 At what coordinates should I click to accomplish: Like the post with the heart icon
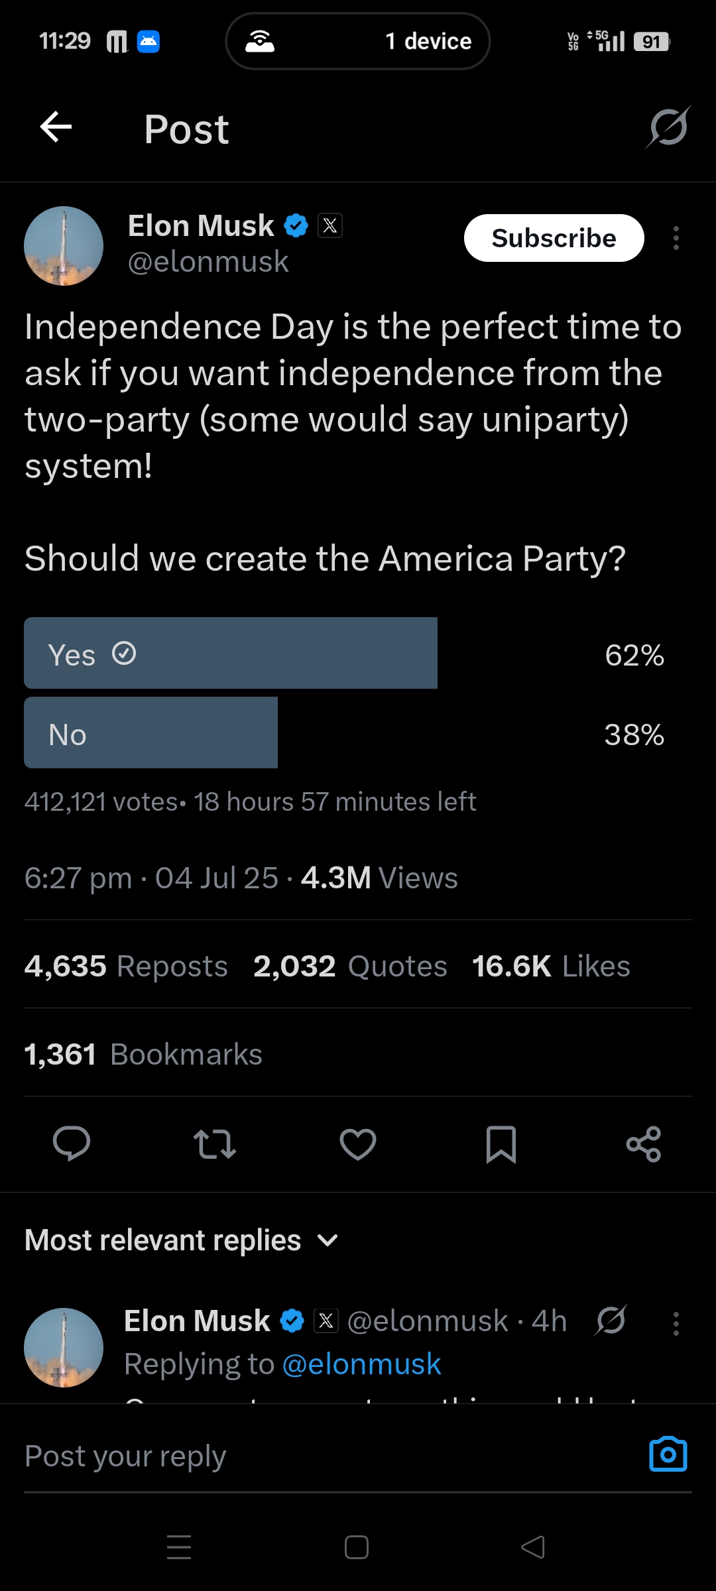tap(358, 1144)
